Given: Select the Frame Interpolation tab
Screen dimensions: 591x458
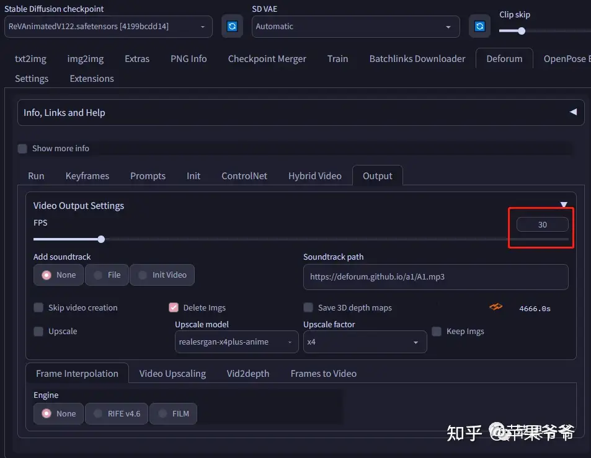Looking at the screenshot, I should 78,374.
